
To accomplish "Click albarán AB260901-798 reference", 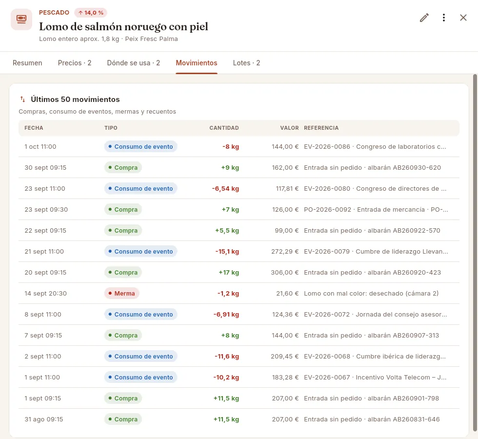I will tap(372, 398).
